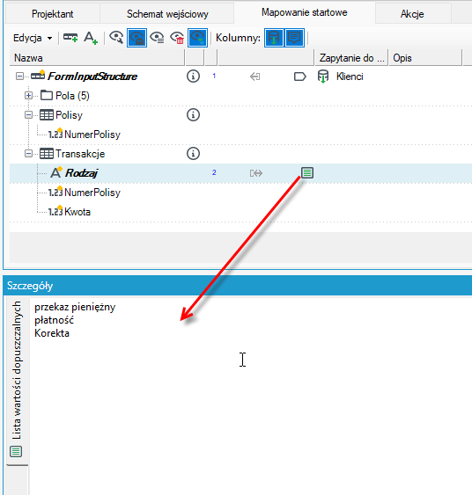Collapse the Polisy table node
Viewport: 472px width, 495px height.
point(28,115)
